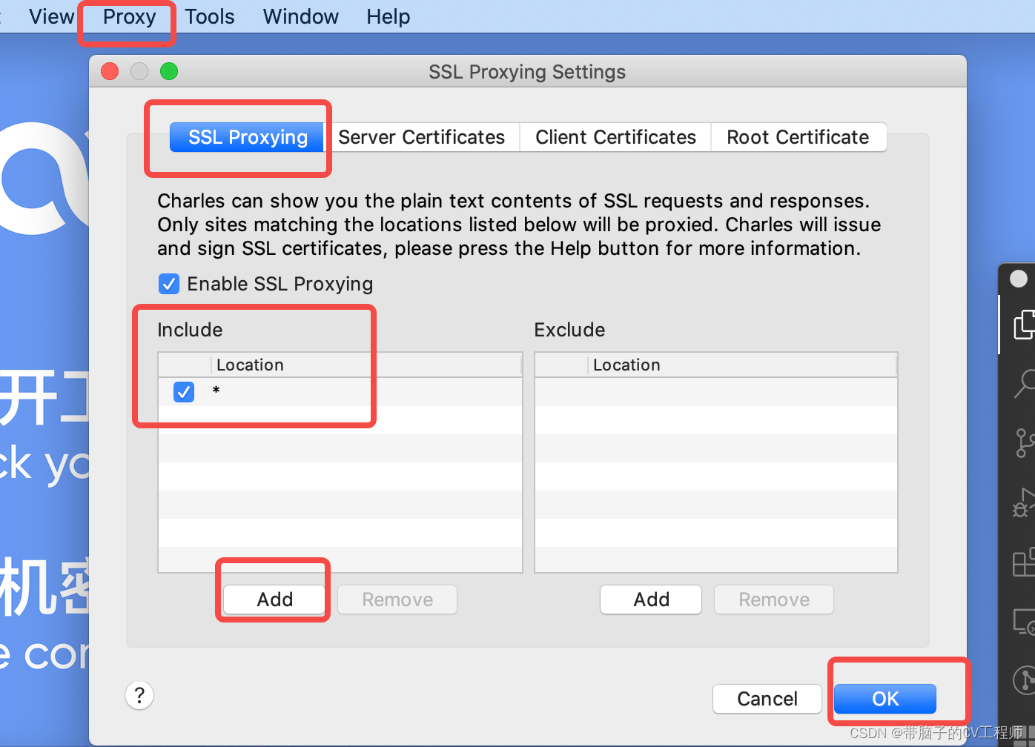
Task: Open VS Code Extensions blocks icon
Action: click(1025, 562)
